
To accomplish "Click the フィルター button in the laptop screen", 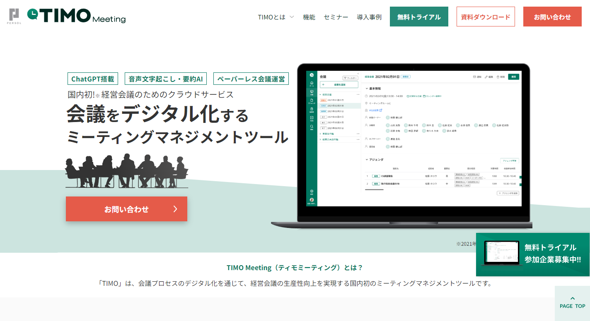I will 350,78.
